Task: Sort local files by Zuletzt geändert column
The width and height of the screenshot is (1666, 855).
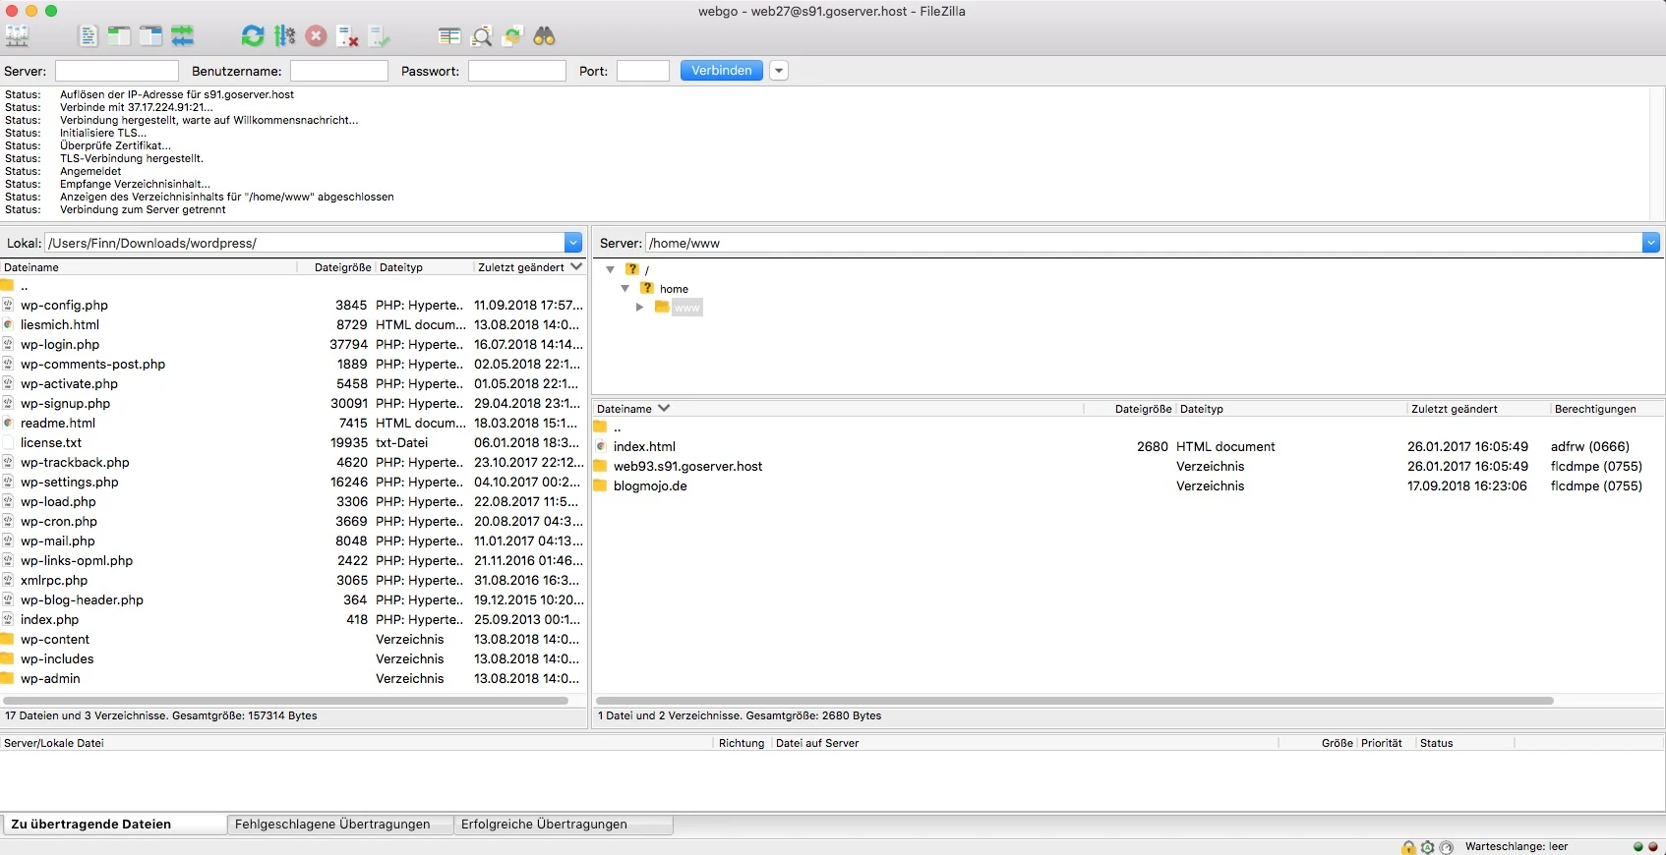Action: pos(529,267)
